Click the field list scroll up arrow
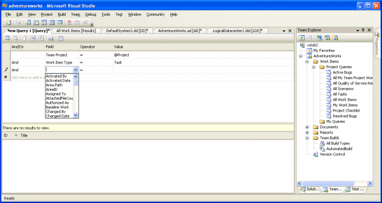 [76, 76]
